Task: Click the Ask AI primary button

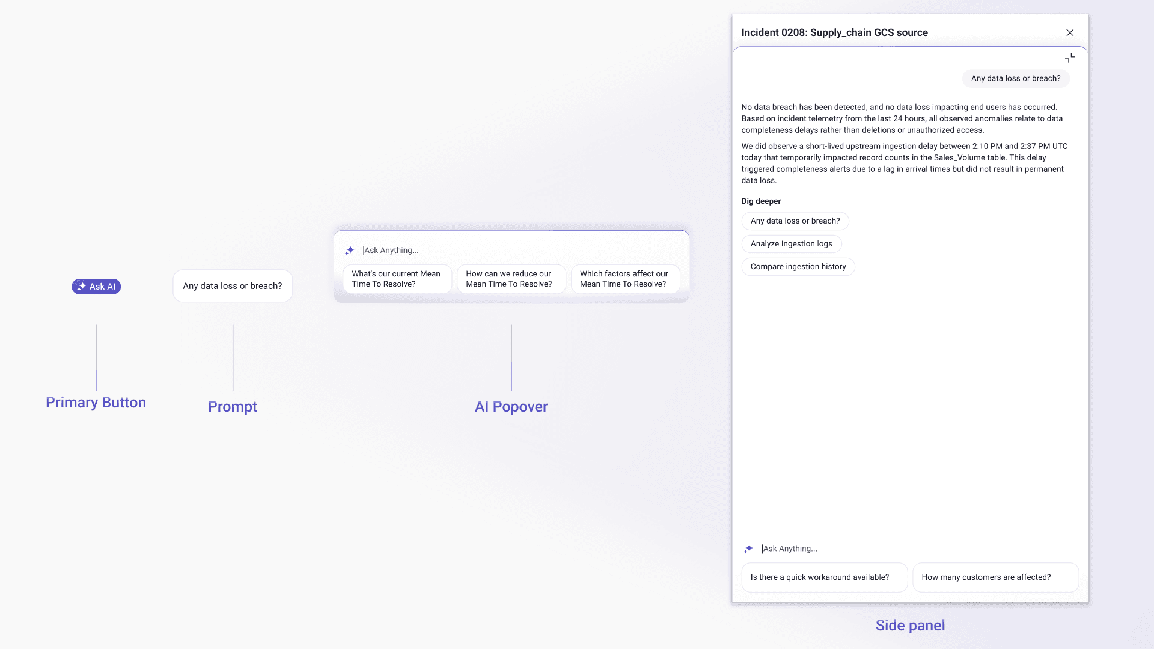Action: pyautogui.click(x=96, y=287)
